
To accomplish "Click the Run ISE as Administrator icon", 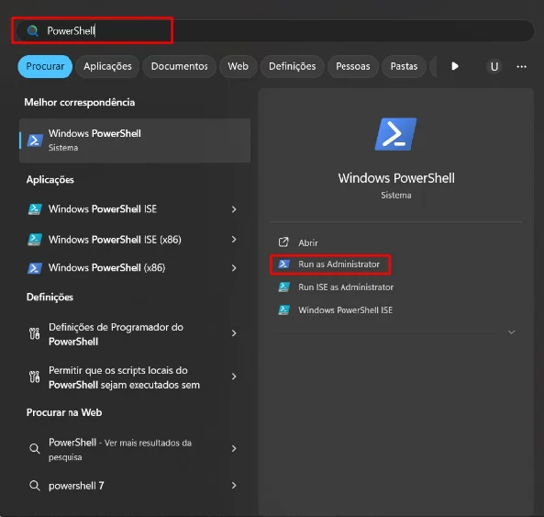I will 283,287.
